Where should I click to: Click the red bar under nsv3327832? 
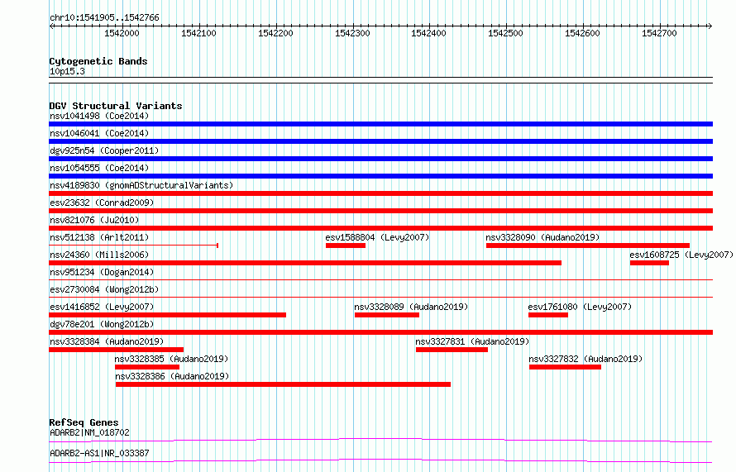click(x=565, y=367)
